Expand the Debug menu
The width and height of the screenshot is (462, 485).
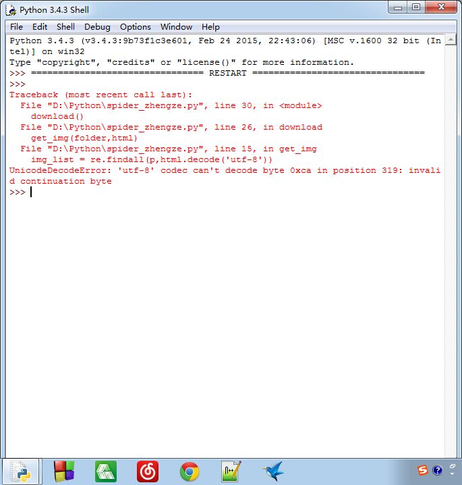tap(97, 27)
